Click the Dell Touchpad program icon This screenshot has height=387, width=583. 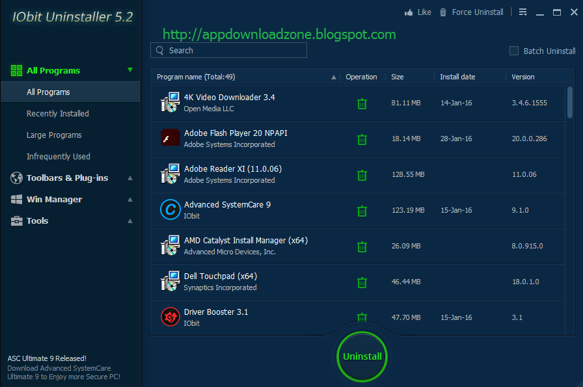[x=170, y=281]
